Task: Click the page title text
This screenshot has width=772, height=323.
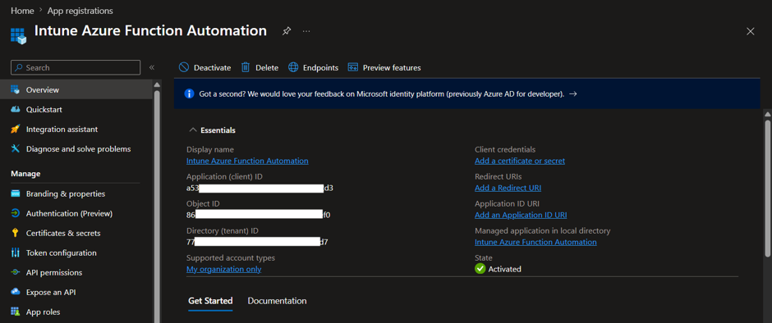Action: pyautogui.click(x=150, y=30)
